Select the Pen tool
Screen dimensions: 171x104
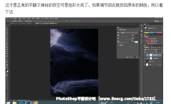7,56
